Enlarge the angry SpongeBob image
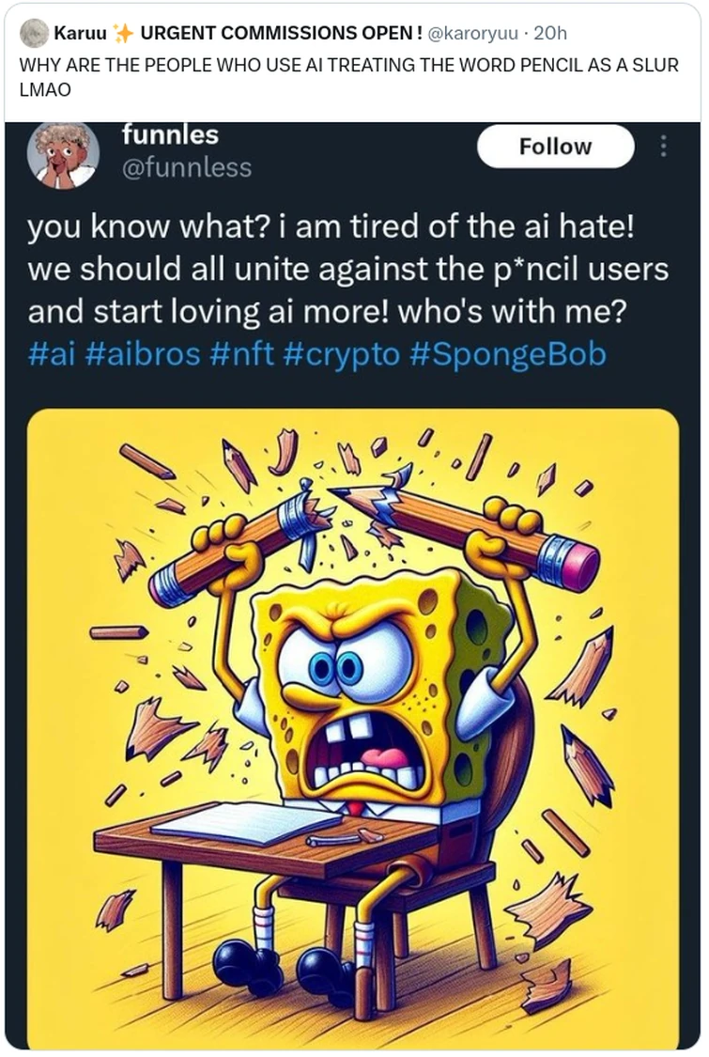709x1057 pixels. click(x=353, y=728)
